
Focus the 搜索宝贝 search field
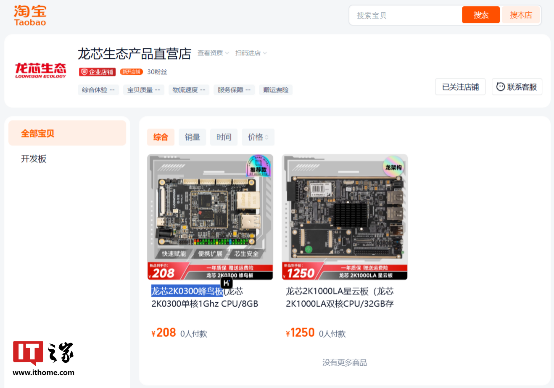click(406, 15)
